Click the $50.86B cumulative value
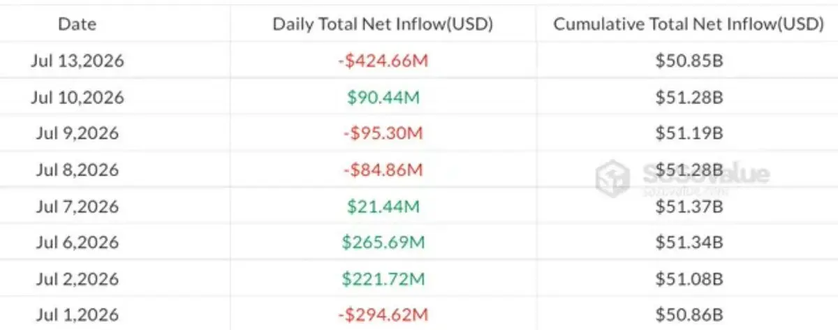The image size is (838, 330). coord(689,315)
